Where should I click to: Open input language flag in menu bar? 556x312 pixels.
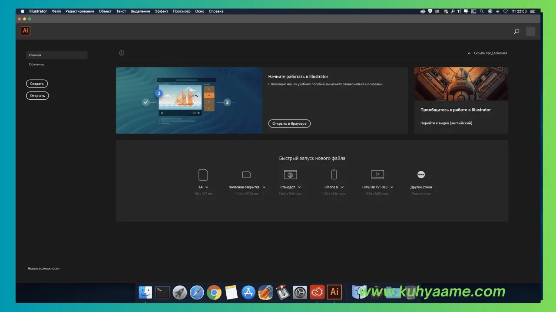[x=437, y=11]
